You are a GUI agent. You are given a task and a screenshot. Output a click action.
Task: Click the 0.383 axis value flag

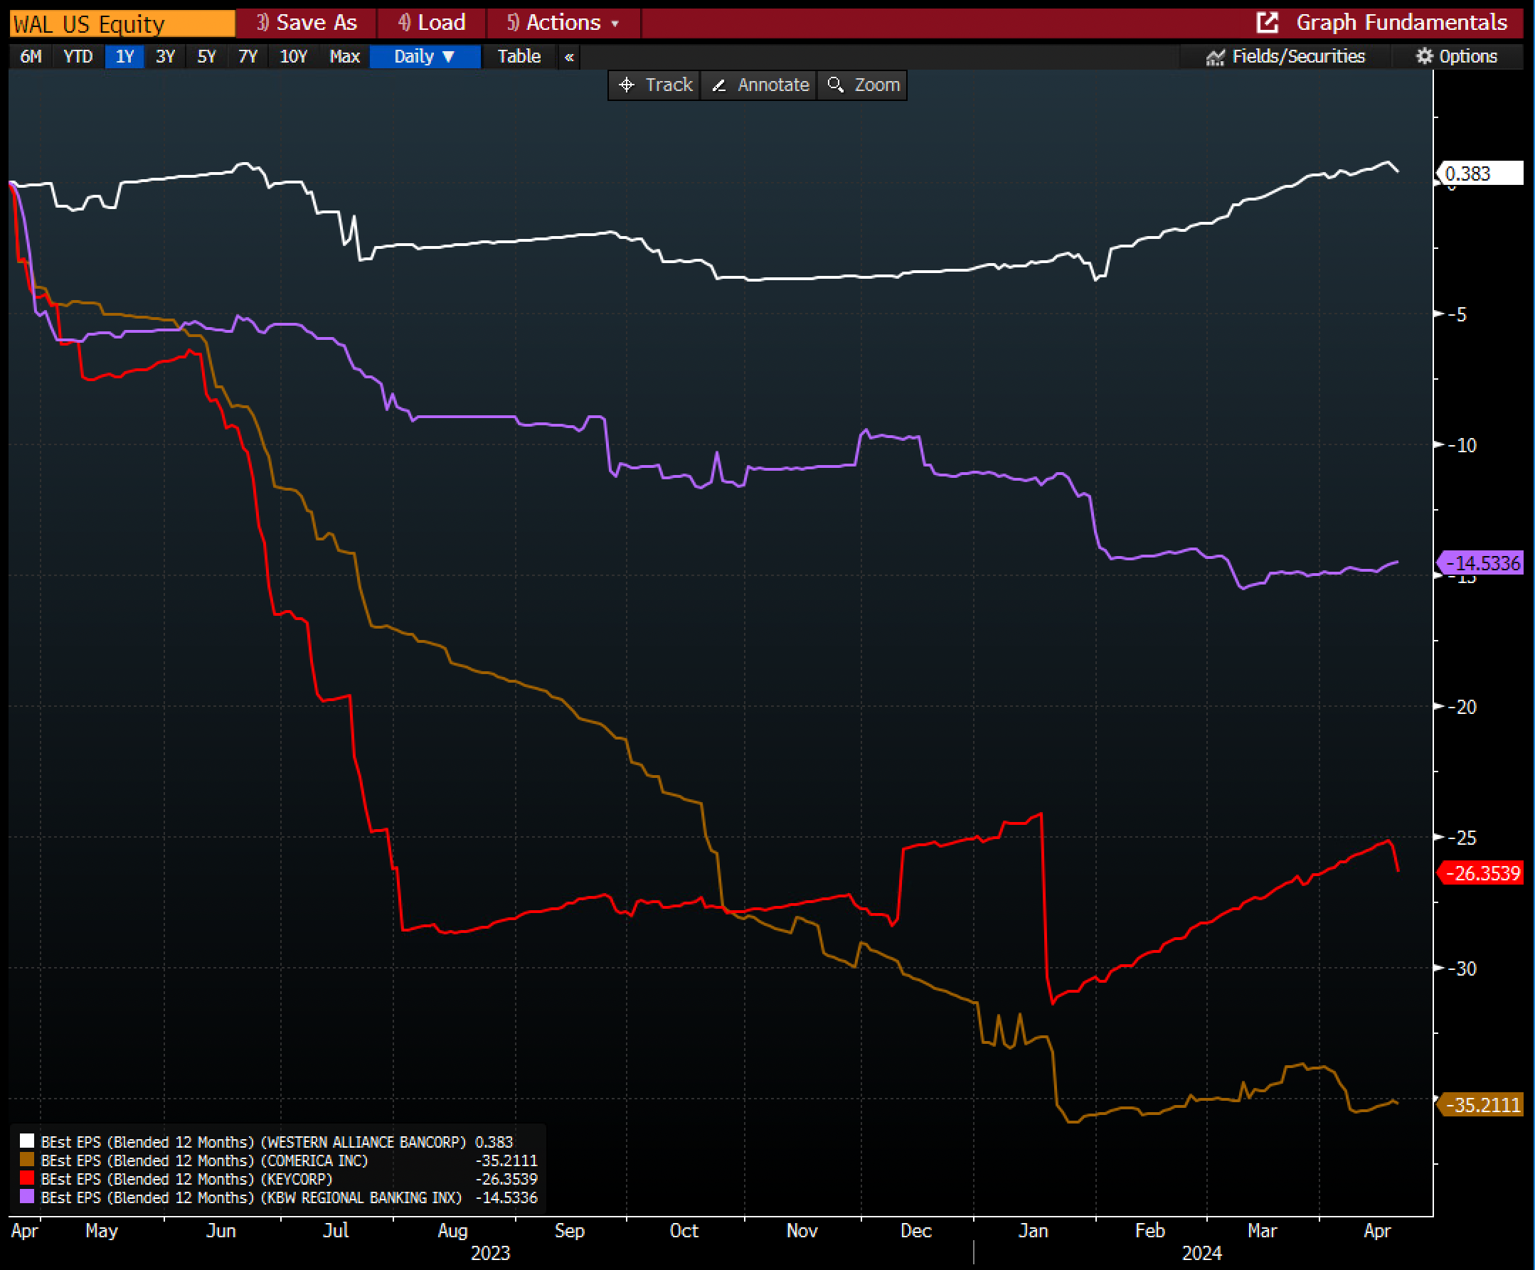pyautogui.click(x=1480, y=174)
